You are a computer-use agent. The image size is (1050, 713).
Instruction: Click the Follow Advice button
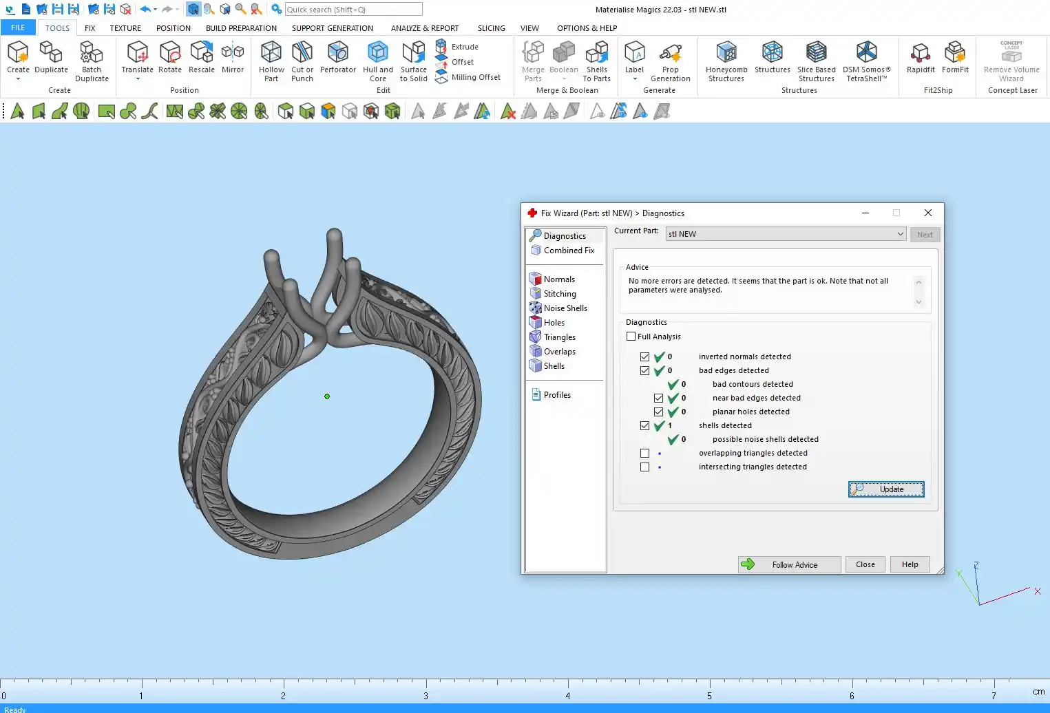click(x=789, y=565)
